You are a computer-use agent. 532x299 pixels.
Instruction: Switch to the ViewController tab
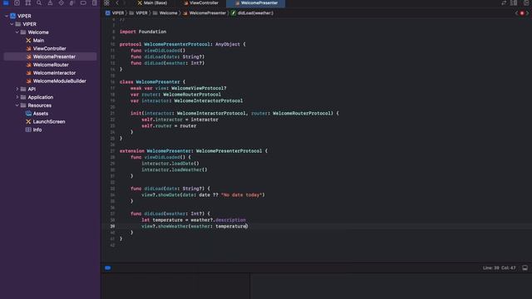tap(201, 3)
